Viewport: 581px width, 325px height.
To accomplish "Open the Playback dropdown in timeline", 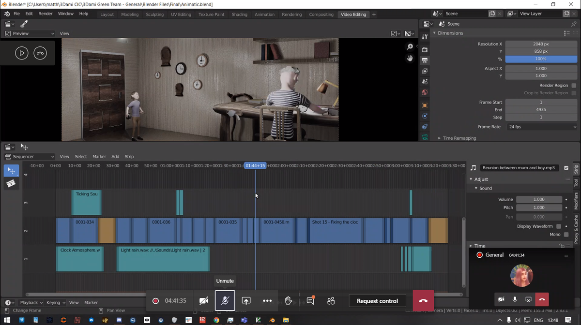I will tap(31, 303).
